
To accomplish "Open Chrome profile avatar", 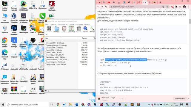I will click(184, 7).
